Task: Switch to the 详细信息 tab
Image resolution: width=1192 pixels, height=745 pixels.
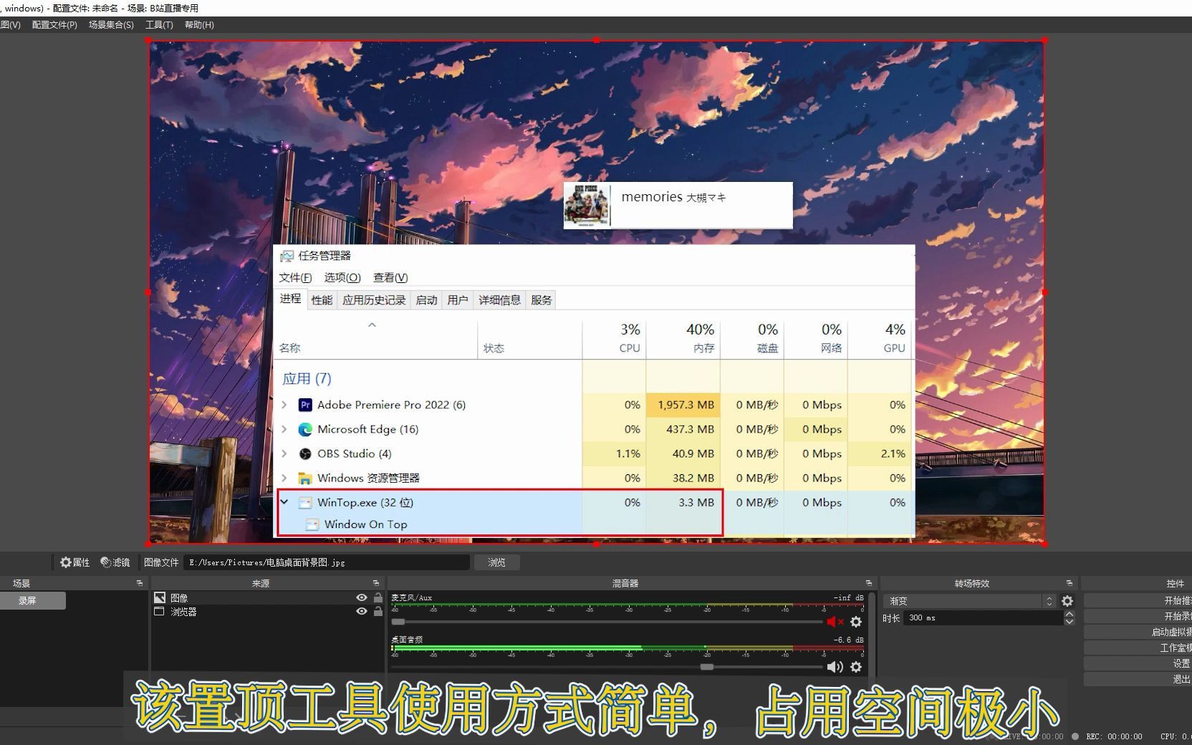Action: [x=499, y=300]
